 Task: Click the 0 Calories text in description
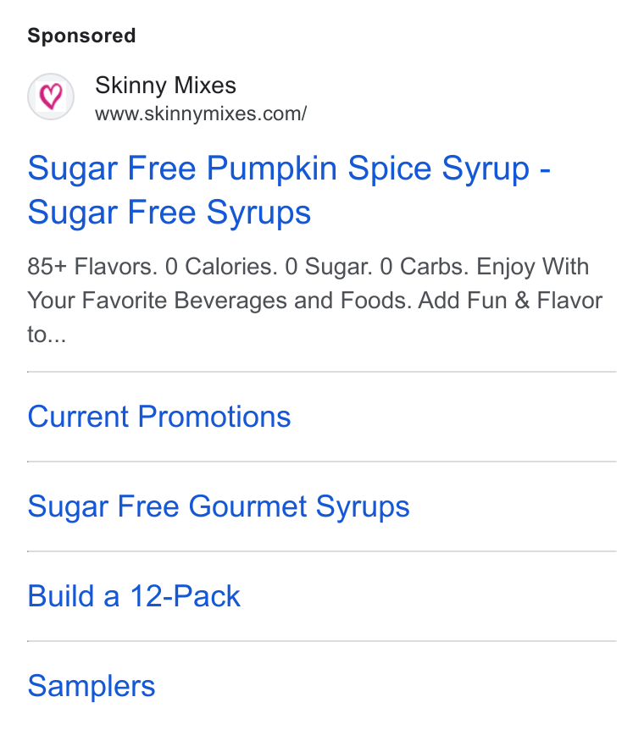[x=221, y=267]
